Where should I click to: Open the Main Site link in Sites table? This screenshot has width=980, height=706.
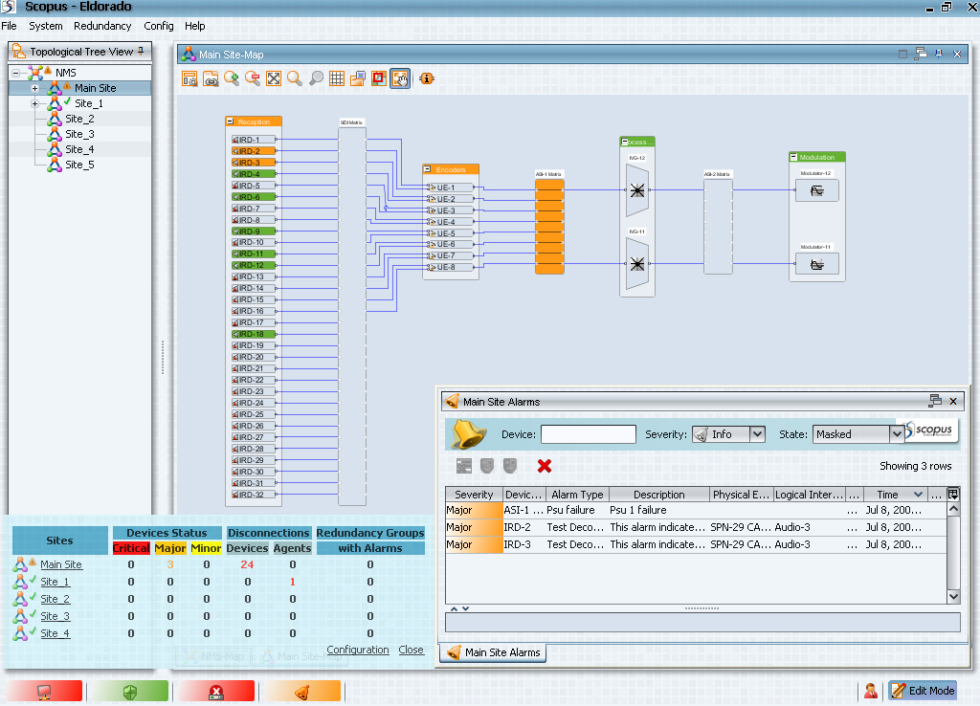(x=61, y=564)
